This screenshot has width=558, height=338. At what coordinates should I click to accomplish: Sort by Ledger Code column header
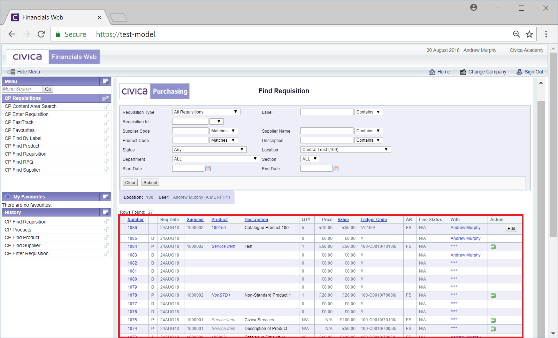(x=374, y=220)
